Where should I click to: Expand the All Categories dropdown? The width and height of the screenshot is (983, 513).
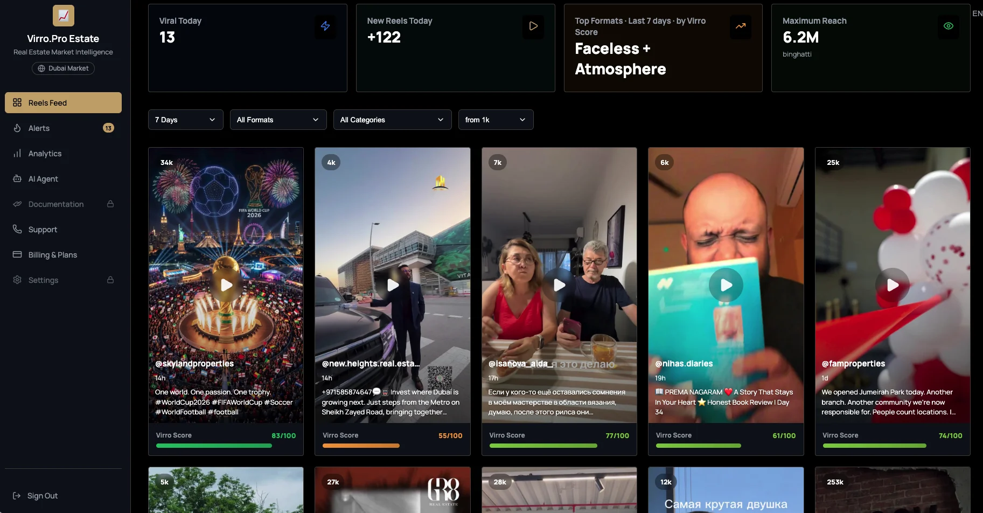pyautogui.click(x=392, y=120)
